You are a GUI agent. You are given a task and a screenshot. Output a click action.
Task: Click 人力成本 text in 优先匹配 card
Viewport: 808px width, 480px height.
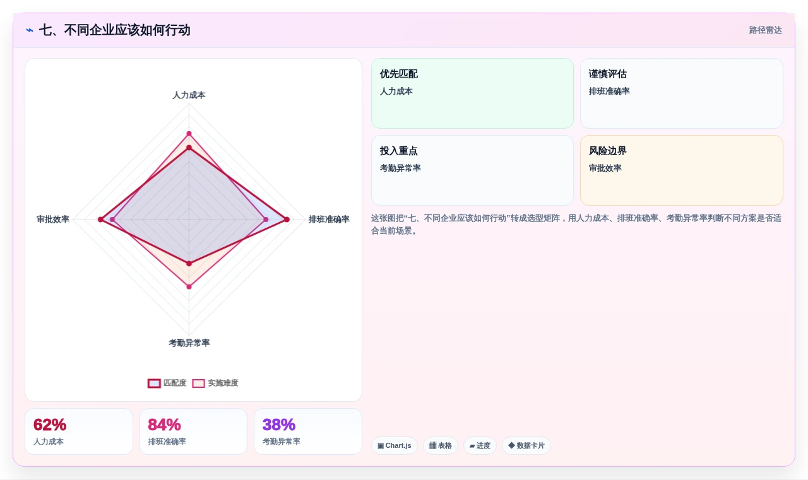(x=396, y=91)
